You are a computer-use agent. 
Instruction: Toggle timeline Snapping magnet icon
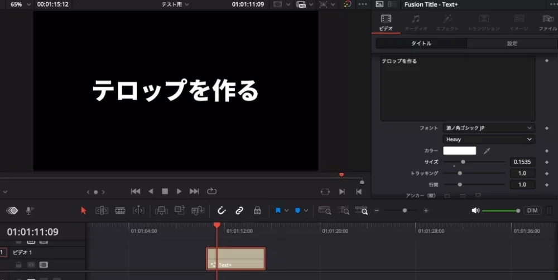click(221, 210)
